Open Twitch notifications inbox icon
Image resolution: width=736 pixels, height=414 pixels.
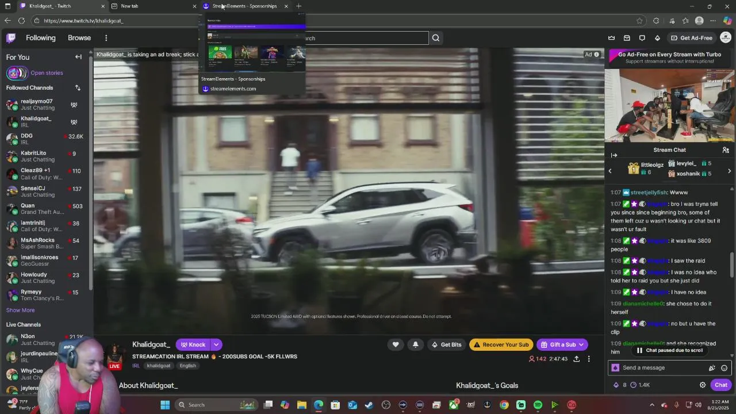[627, 38]
